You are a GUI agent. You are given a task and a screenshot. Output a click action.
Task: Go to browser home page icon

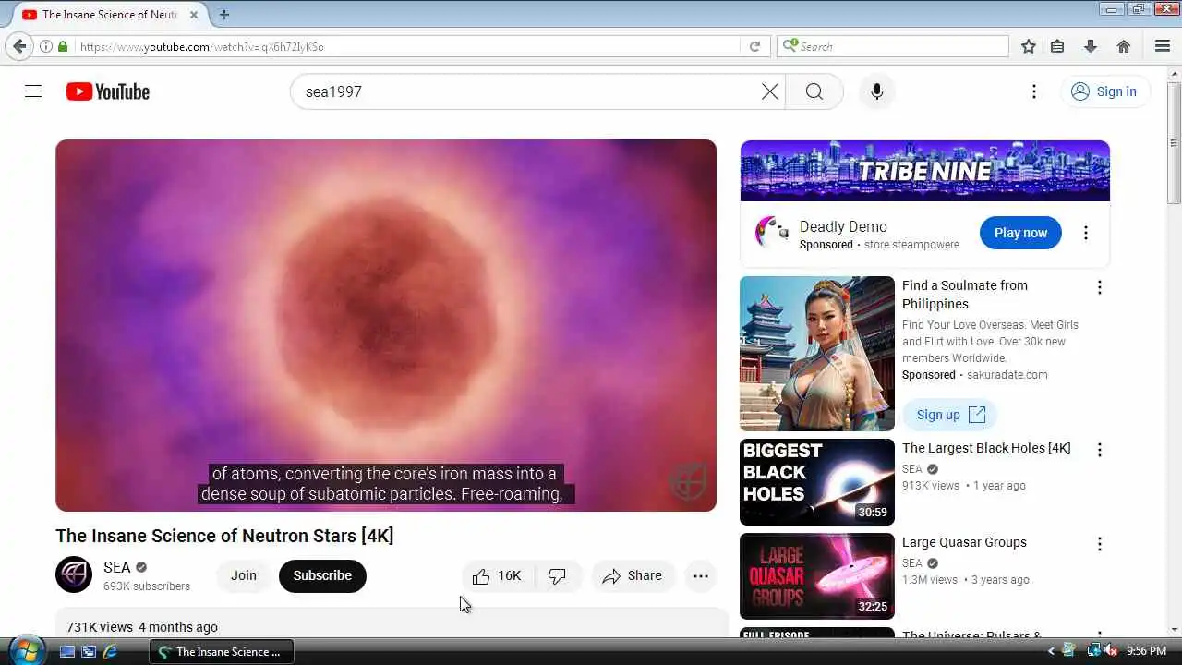[x=1124, y=46]
